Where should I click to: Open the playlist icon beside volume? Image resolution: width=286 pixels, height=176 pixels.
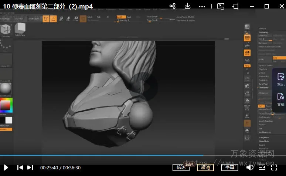[x=262, y=167]
